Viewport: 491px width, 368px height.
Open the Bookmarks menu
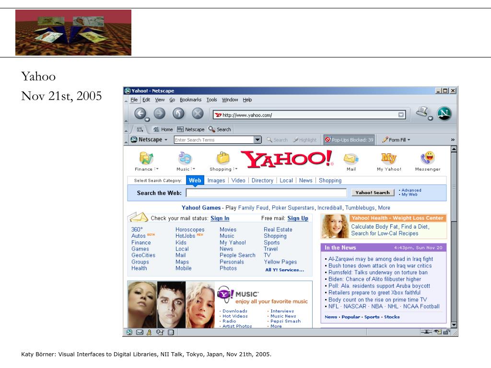point(190,100)
